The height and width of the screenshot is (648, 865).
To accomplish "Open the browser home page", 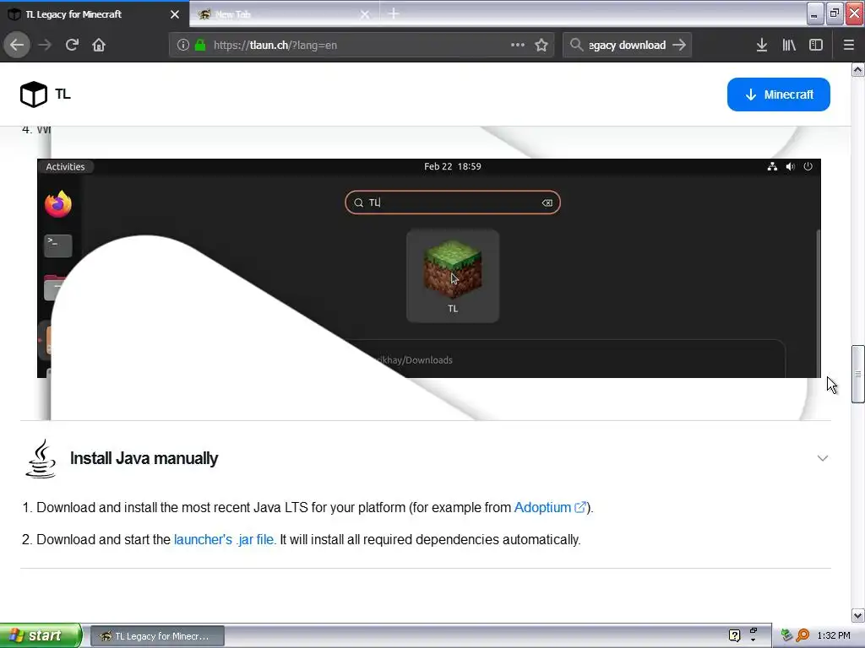I will [x=99, y=45].
